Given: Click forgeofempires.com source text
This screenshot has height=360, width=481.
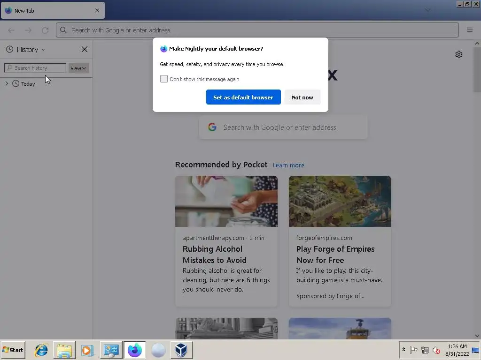Looking at the screenshot, I should click(324, 238).
